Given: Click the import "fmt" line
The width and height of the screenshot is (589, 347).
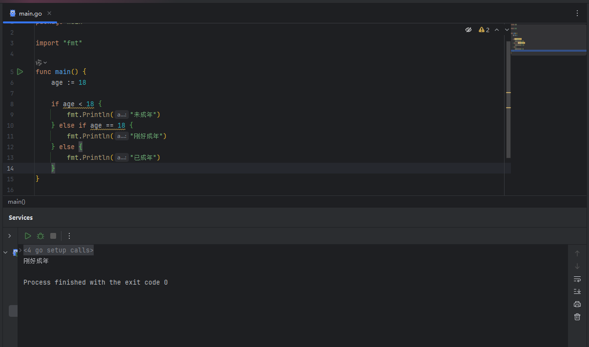Looking at the screenshot, I should click(x=59, y=43).
